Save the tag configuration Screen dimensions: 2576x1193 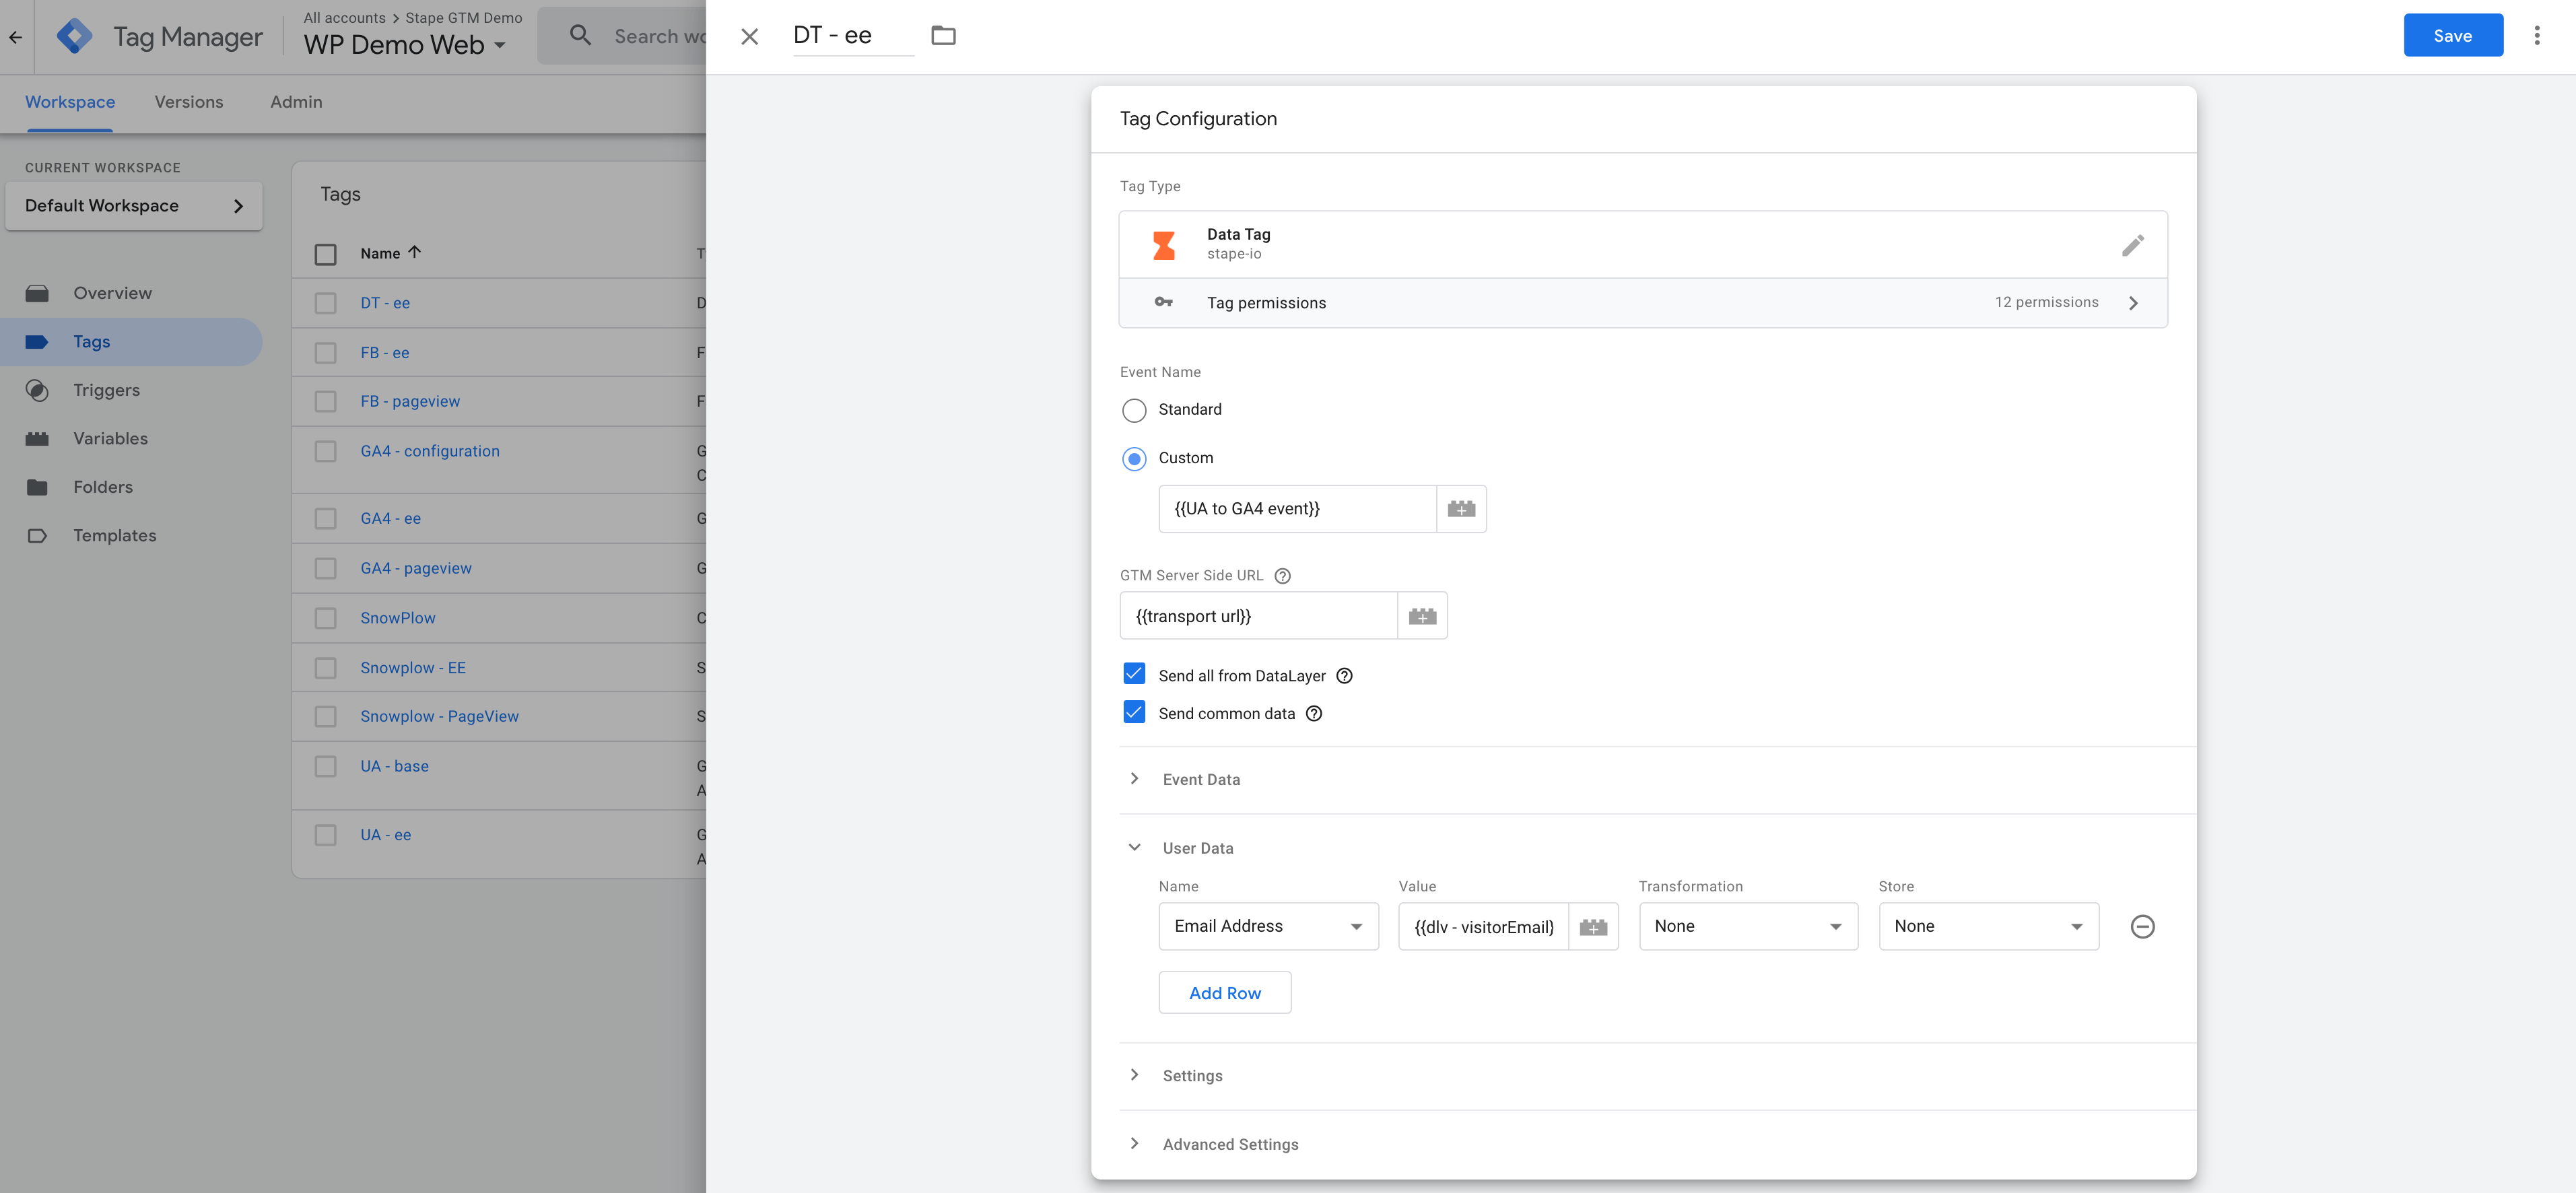tap(2453, 36)
